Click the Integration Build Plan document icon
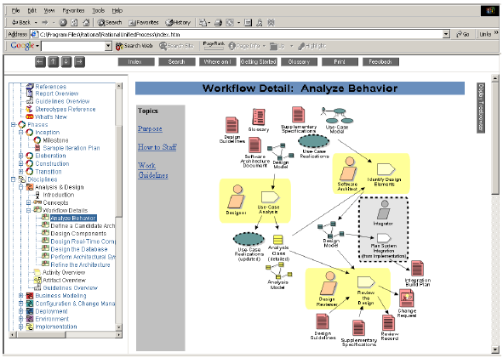503x358 pixels. click(417, 269)
